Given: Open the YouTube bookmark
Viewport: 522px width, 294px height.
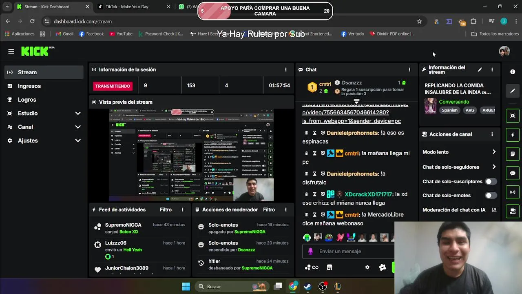Looking at the screenshot, I should click(121, 34).
